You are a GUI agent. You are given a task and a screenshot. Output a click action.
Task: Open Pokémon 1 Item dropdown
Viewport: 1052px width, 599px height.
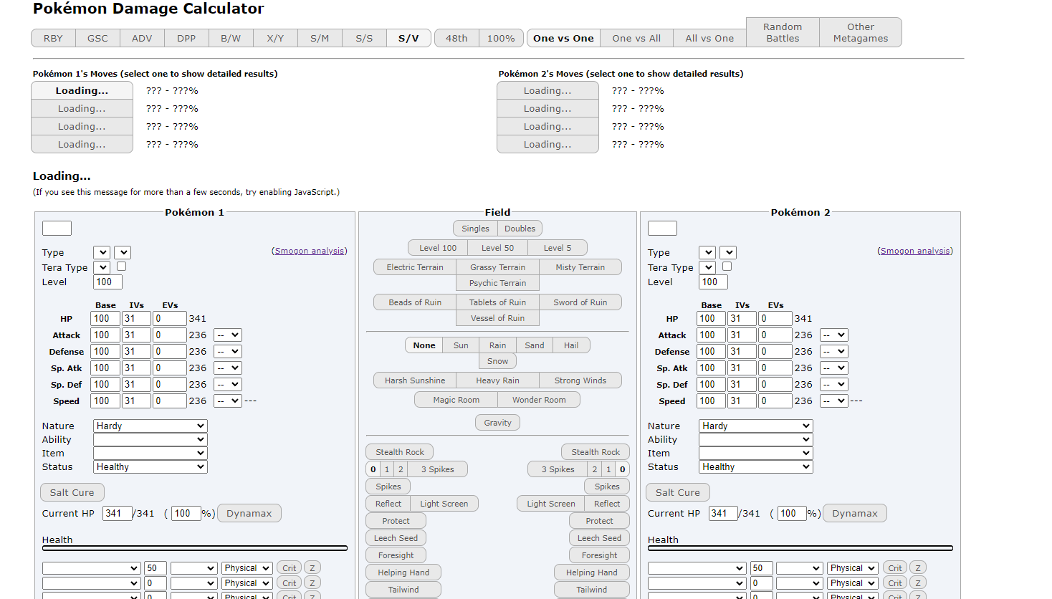click(x=150, y=453)
